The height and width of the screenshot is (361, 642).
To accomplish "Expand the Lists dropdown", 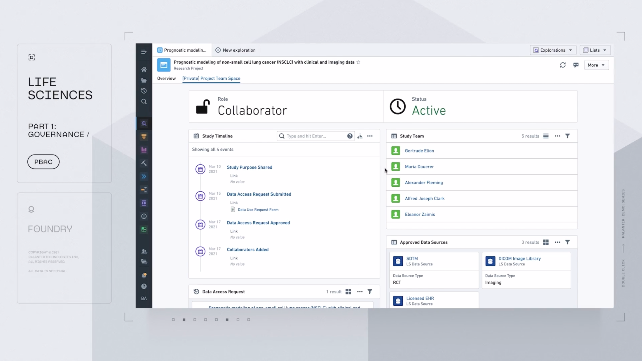I will pos(595,50).
